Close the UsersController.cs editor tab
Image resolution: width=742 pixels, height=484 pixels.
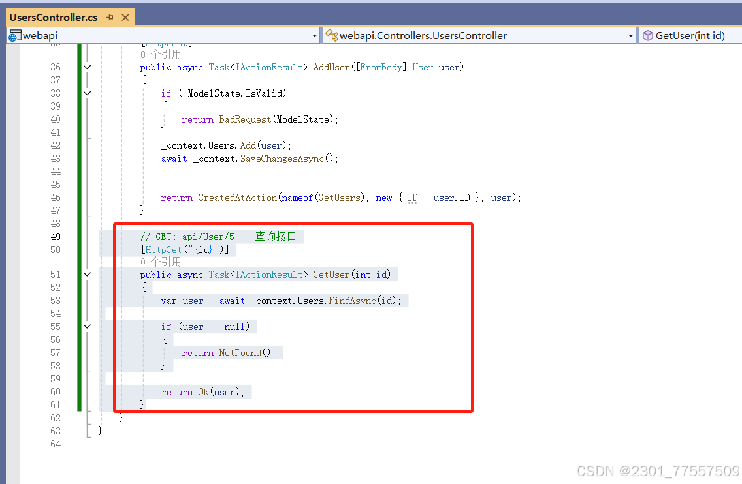click(x=125, y=18)
